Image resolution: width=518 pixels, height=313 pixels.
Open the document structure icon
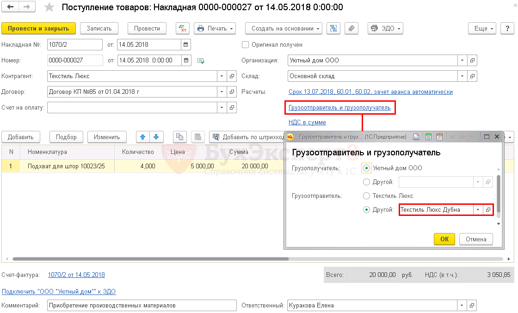click(x=333, y=28)
